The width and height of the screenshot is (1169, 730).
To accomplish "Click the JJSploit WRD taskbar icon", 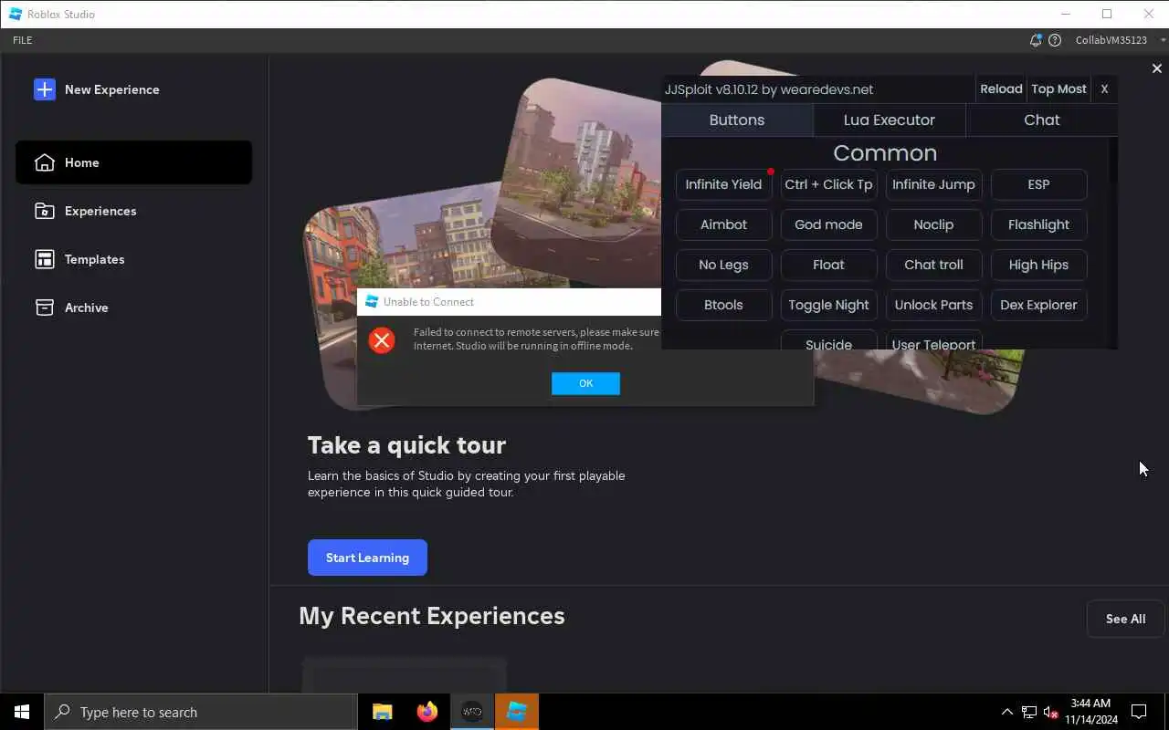I will coord(472,712).
